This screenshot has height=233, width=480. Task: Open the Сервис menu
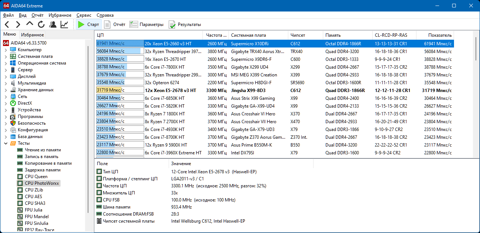[x=84, y=15]
